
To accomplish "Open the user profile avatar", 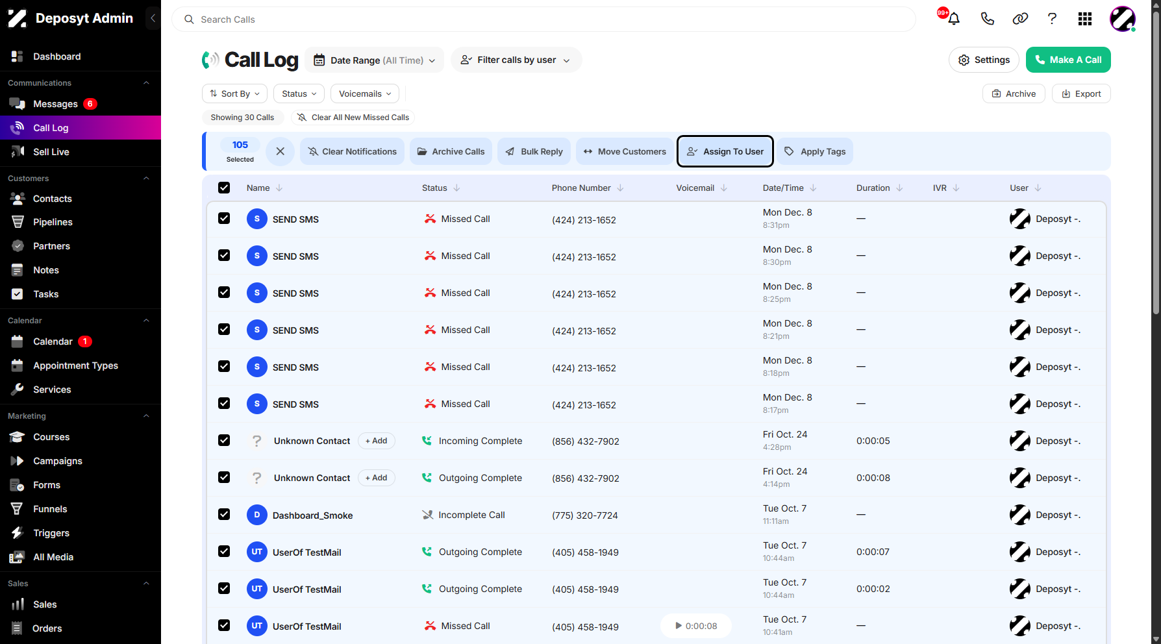I will 1123,19.
